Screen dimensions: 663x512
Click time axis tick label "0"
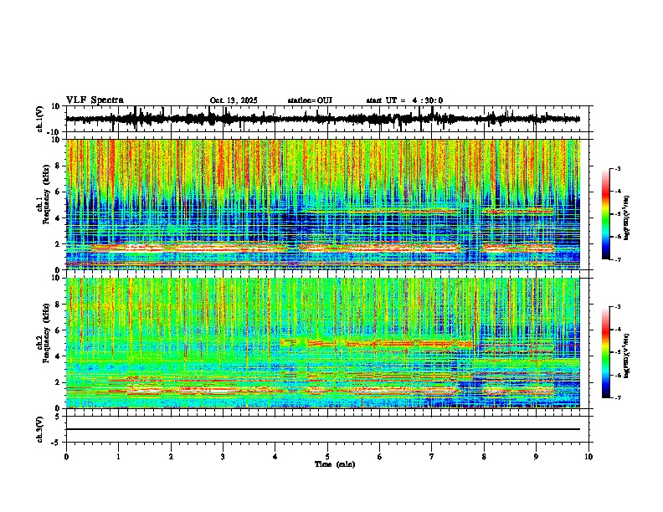coord(66,457)
